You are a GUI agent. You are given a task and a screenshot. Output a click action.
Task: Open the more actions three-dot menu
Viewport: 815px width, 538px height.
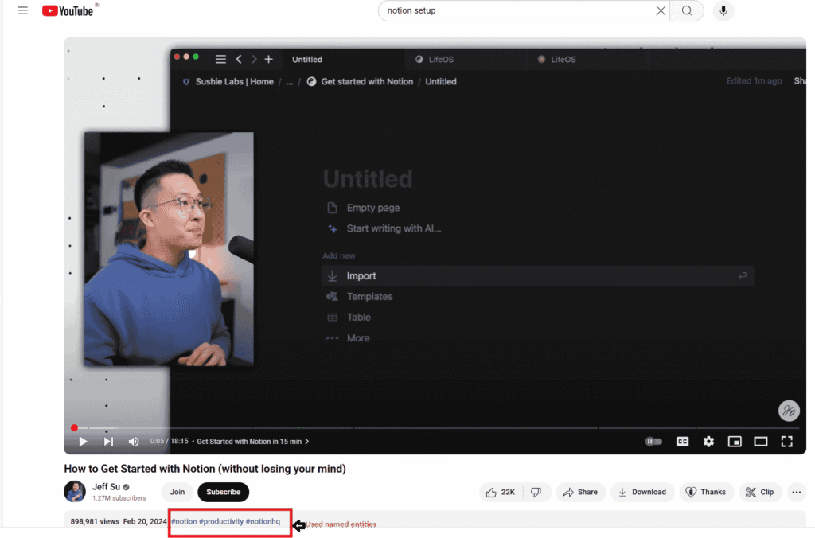[x=796, y=492]
